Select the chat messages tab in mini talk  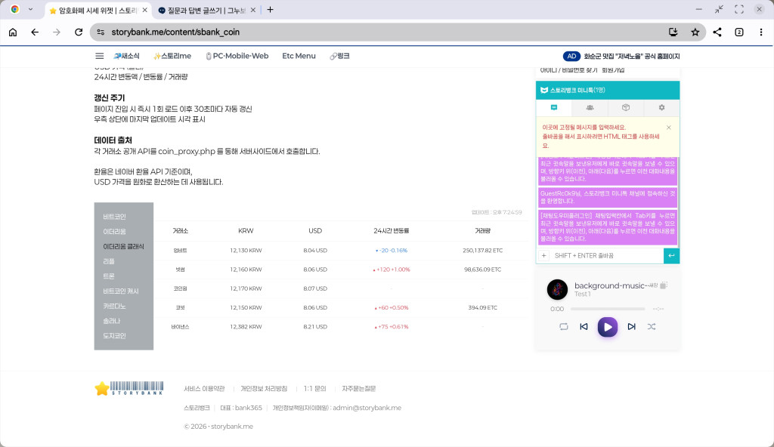point(554,107)
